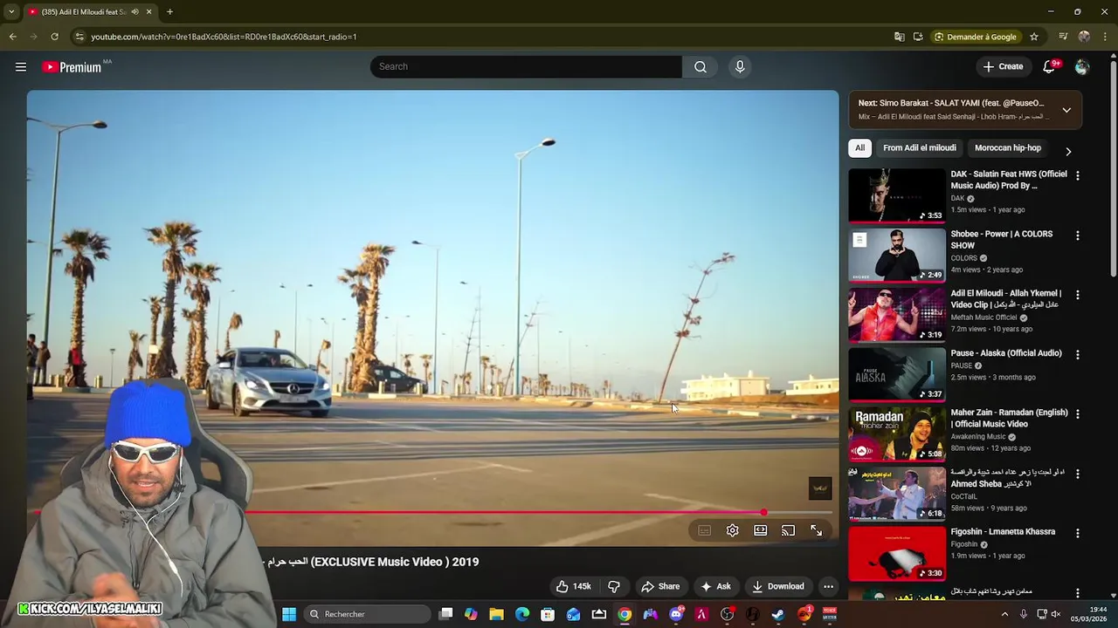Viewport: 1118px width, 628px height.
Task: Open Chrome profile avatar
Action: [x=1084, y=37]
